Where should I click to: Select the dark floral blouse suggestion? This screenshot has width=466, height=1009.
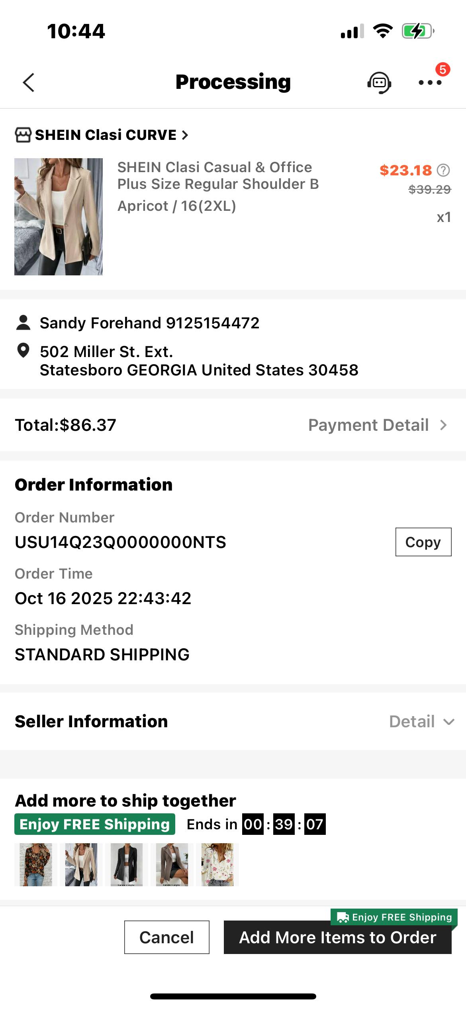pyautogui.click(x=33, y=865)
